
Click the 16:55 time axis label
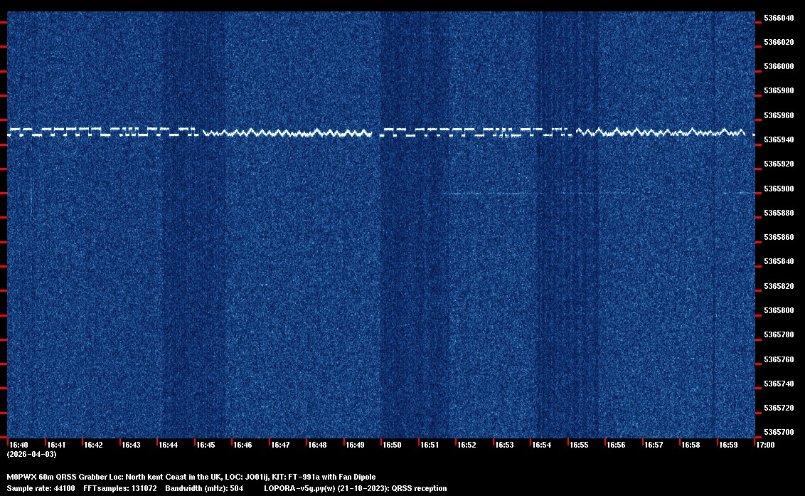pos(579,445)
